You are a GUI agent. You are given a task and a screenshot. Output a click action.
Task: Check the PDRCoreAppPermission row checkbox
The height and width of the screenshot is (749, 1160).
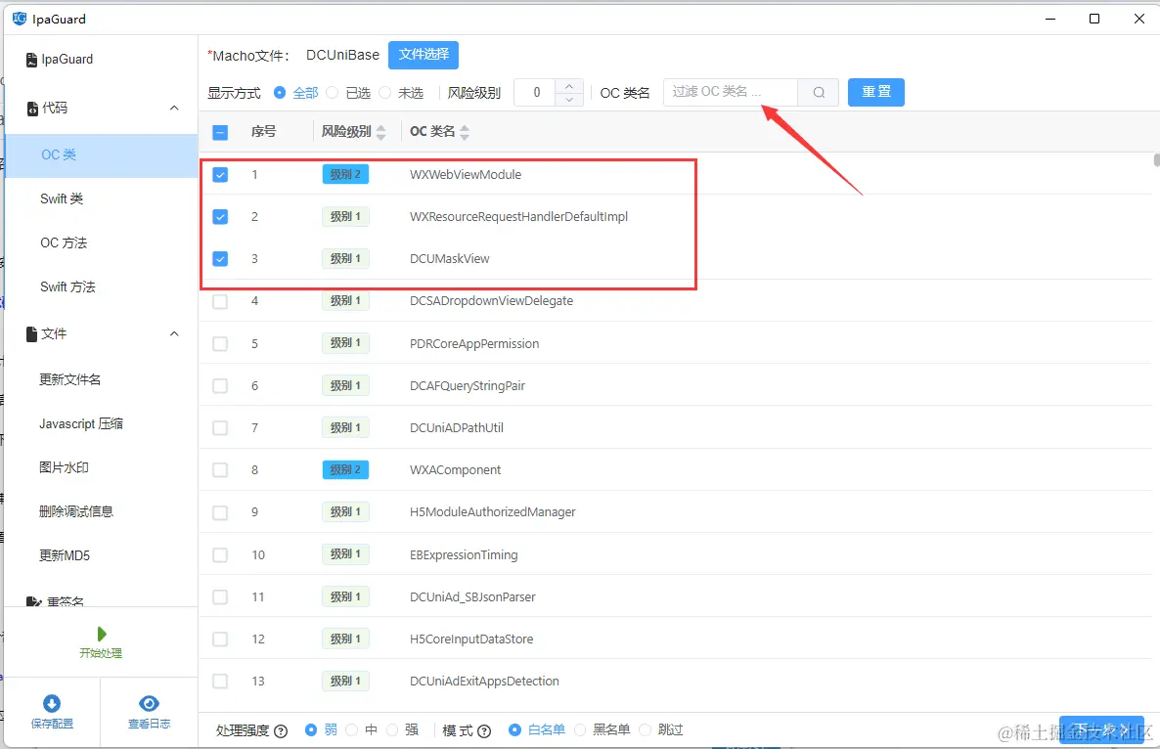[220, 344]
